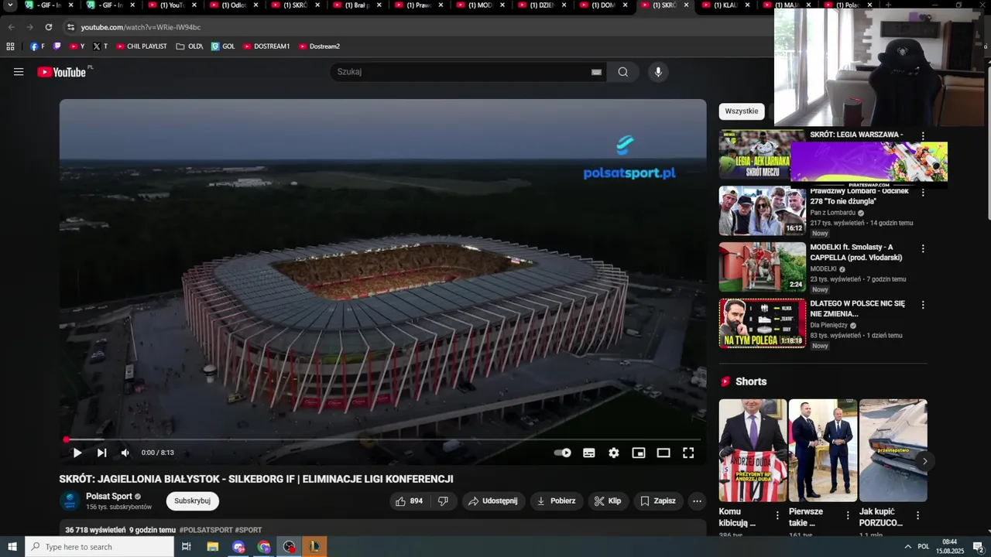Viewport: 991px width, 557px height.
Task: Reload the page
Action: tap(49, 27)
